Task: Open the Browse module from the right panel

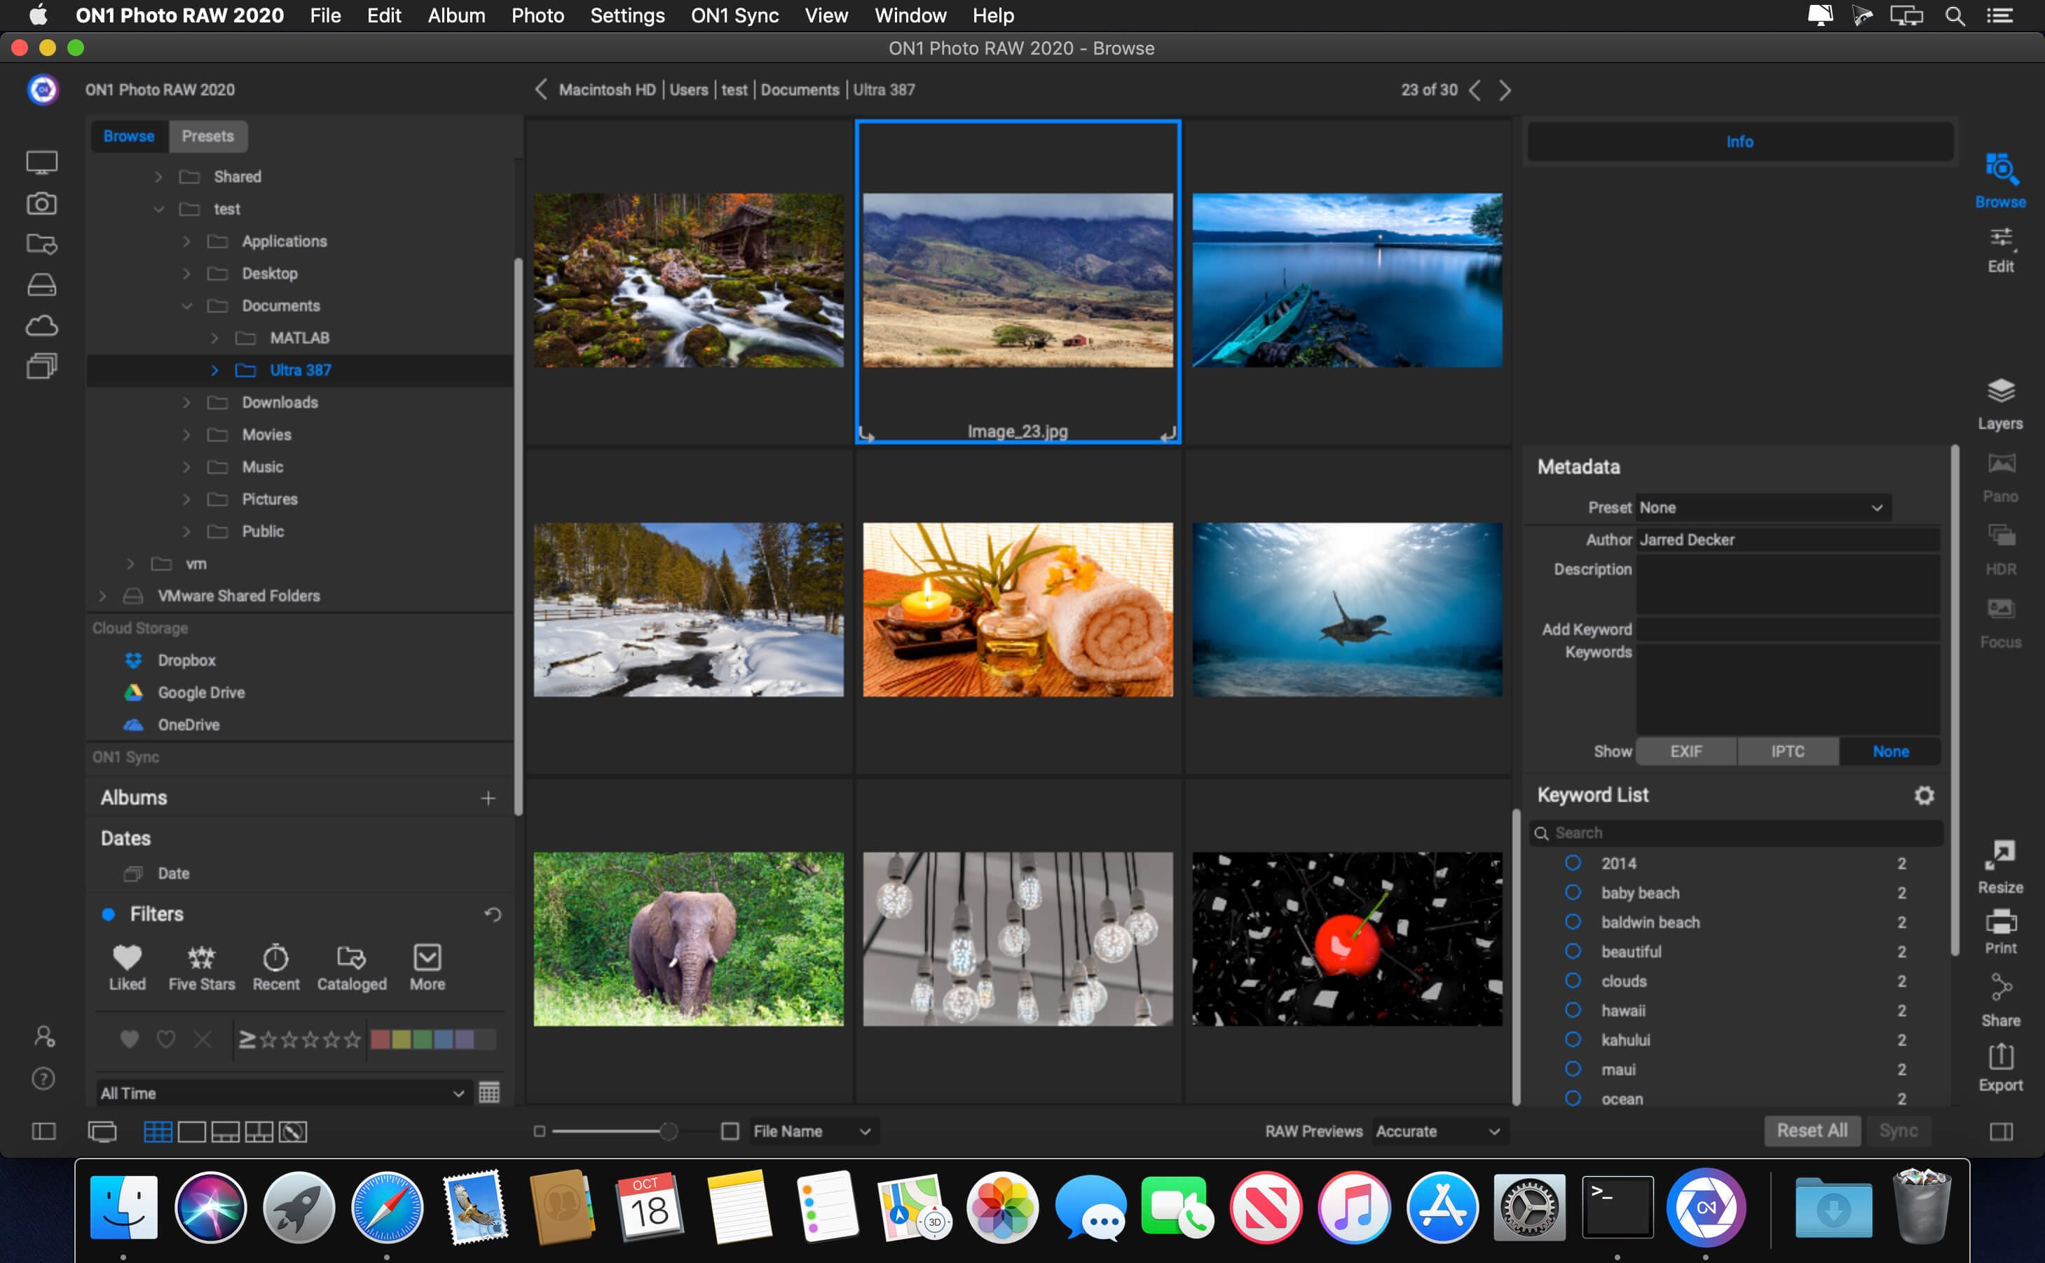Action: 2000,178
